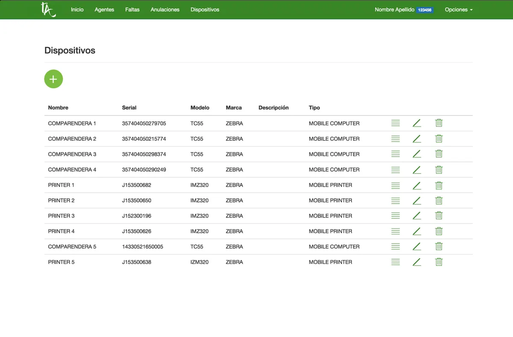
Task: Go to the Inicio page
Action: click(x=77, y=9)
